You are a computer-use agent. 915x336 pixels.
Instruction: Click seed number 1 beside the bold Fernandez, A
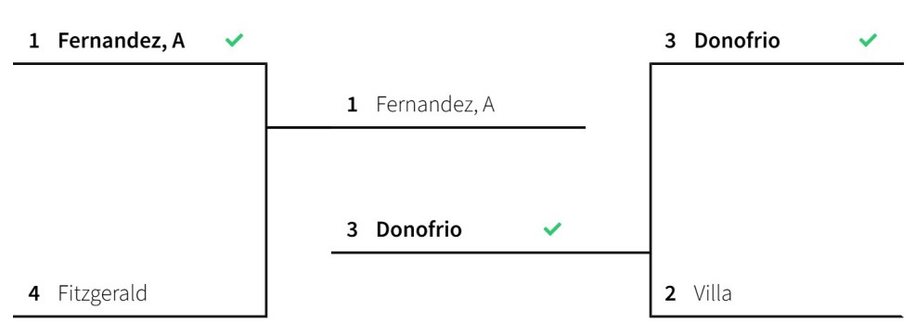tap(34, 42)
